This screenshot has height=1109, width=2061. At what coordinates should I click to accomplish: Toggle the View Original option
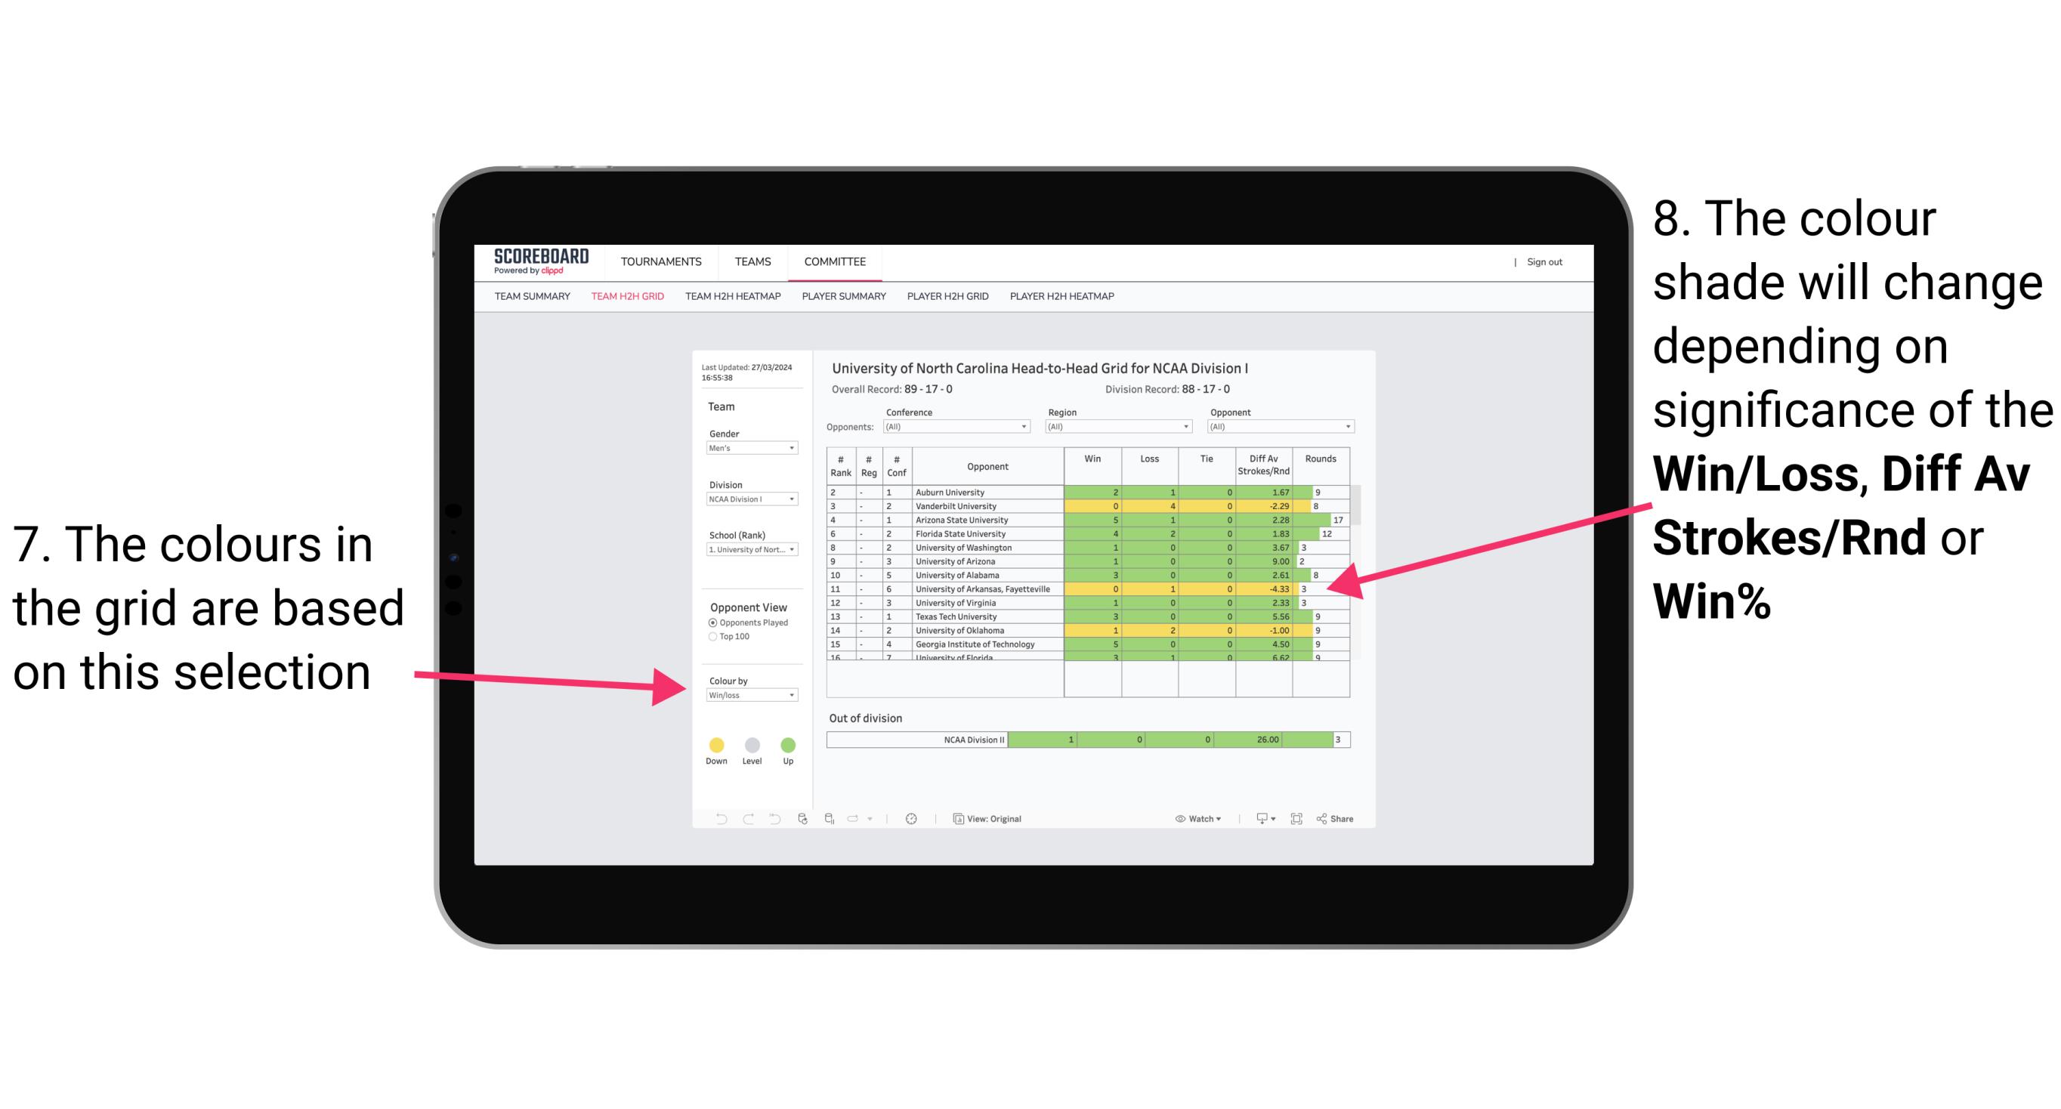coord(993,818)
